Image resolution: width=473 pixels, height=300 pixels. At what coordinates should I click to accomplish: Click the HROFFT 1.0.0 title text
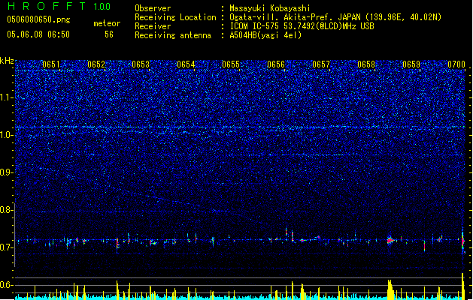[x=59, y=6]
